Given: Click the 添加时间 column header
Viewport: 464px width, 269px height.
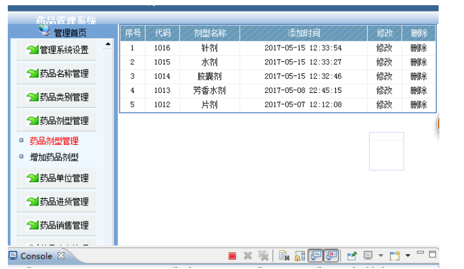Looking at the screenshot, I should [x=303, y=33].
